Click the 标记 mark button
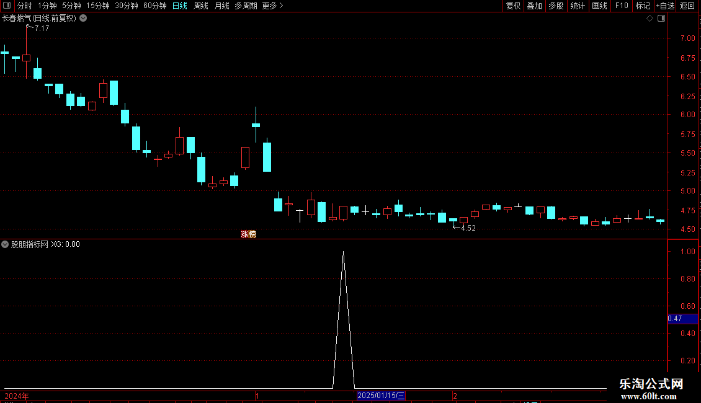 tap(643, 6)
